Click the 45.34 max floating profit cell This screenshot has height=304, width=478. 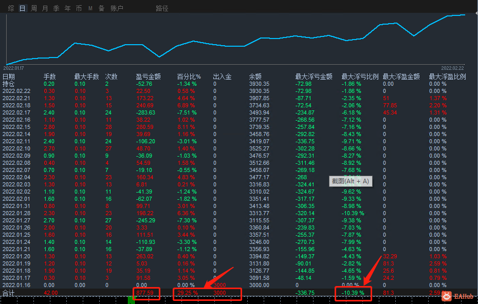[x=390, y=112]
